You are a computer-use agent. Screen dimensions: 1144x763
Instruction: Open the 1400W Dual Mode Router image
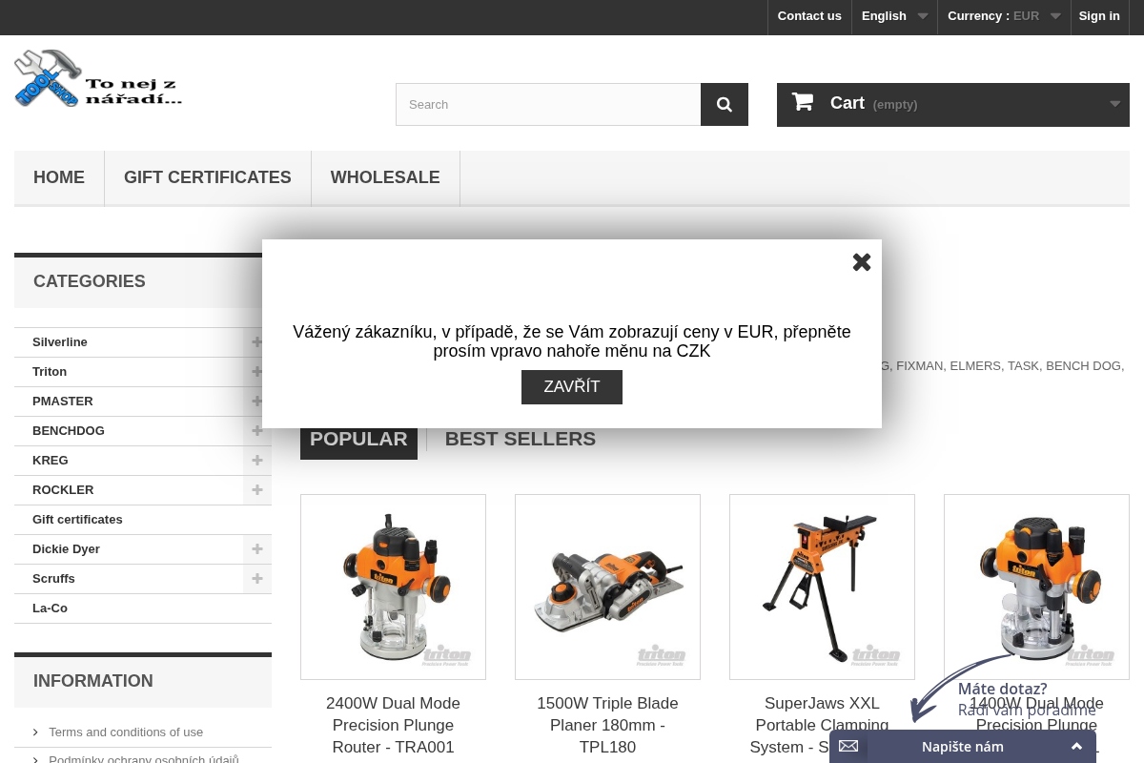(x=1036, y=587)
